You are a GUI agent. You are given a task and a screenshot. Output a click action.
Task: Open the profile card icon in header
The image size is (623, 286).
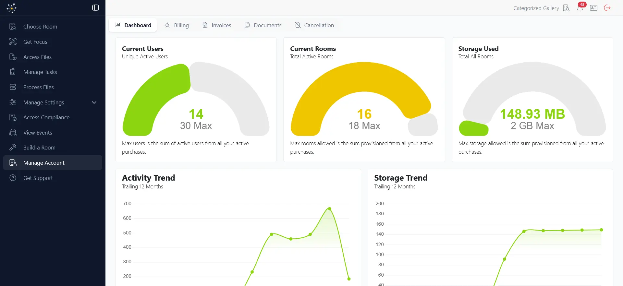click(593, 8)
